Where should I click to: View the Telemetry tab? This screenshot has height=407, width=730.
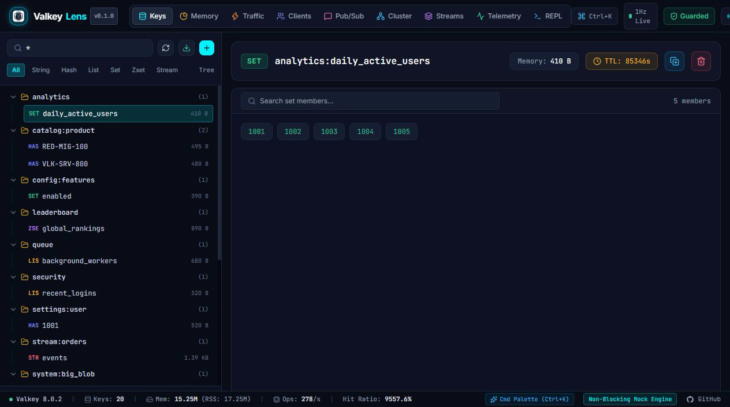pyautogui.click(x=498, y=16)
